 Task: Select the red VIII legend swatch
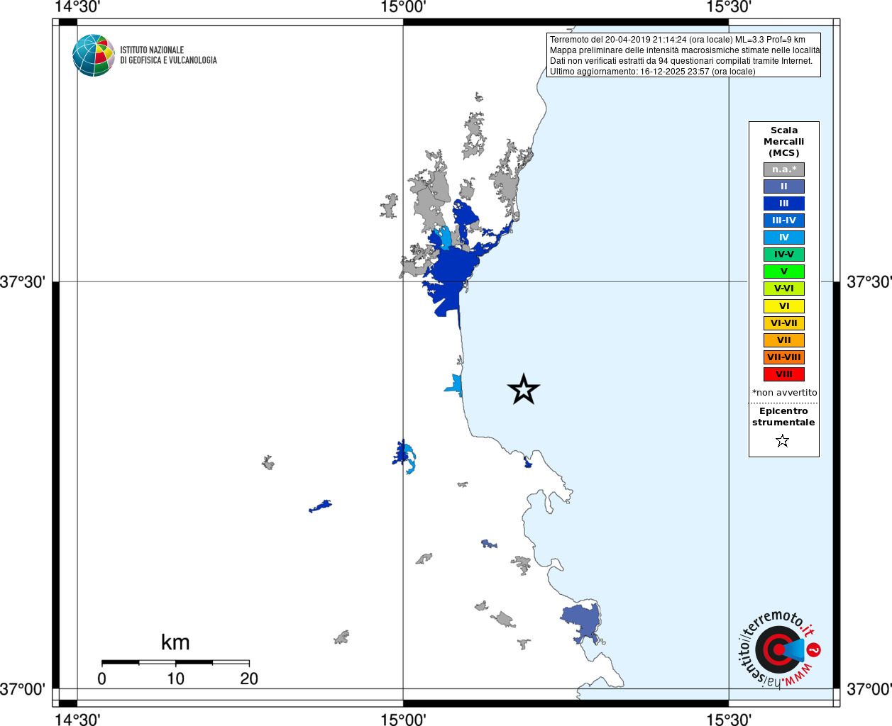tap(783, 374)
